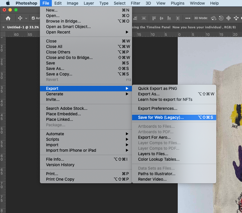Click the align vertical centers icon

click(x=162, y=18)
